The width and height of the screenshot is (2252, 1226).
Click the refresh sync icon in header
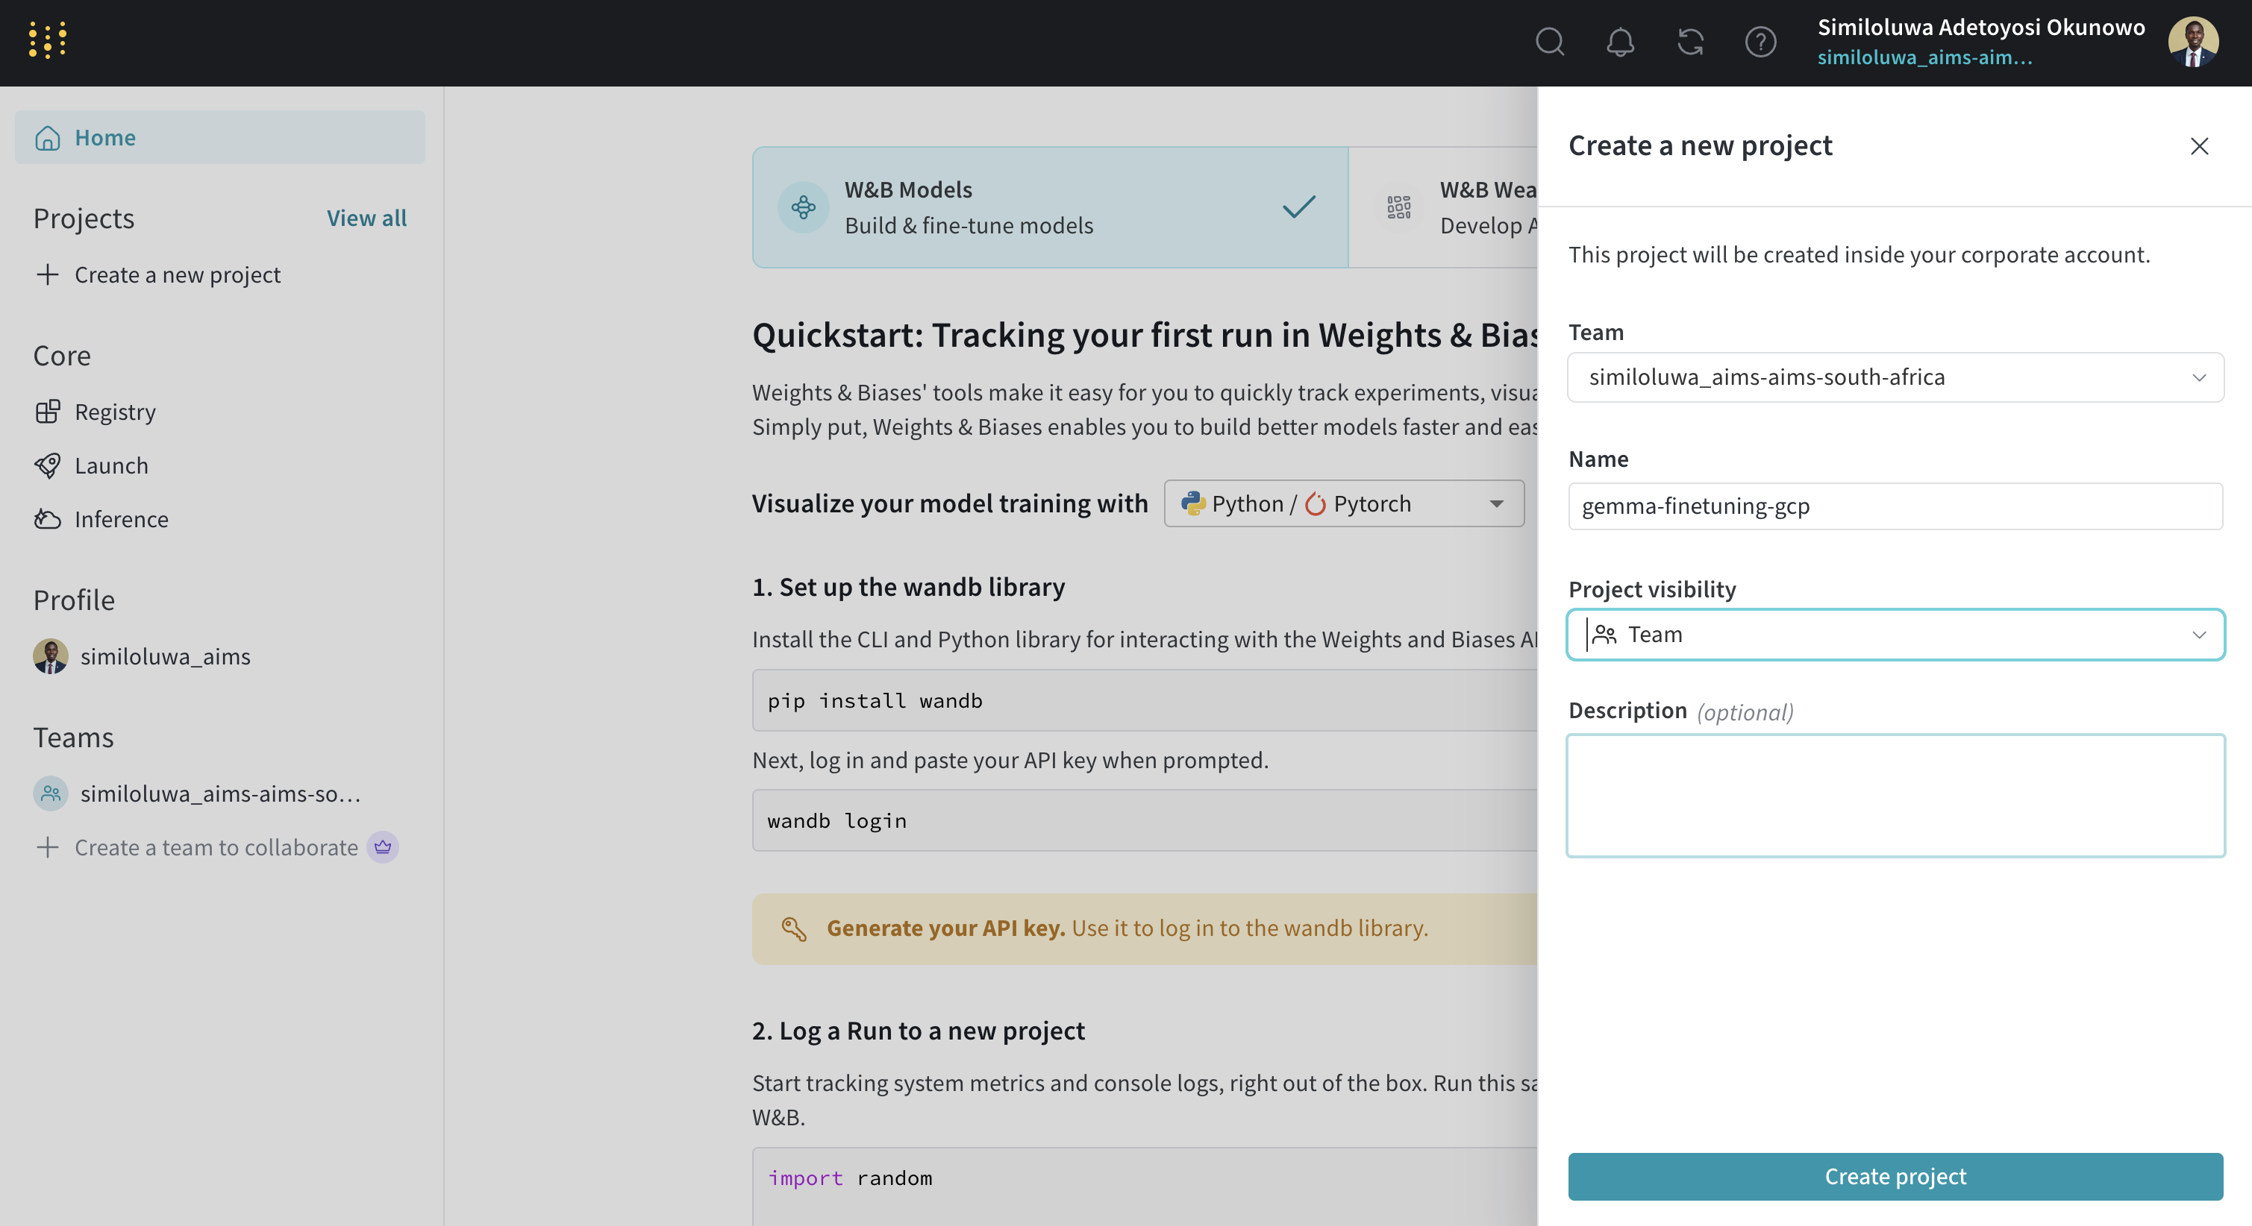(1690, 41)
